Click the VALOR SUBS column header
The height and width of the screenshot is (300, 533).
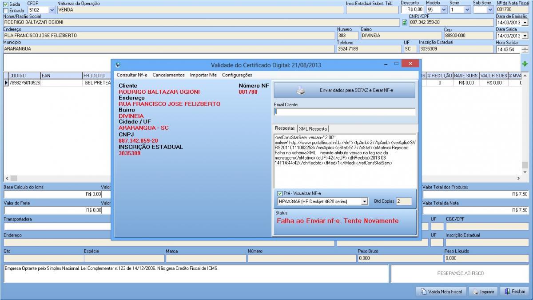[x=493, y=76]
